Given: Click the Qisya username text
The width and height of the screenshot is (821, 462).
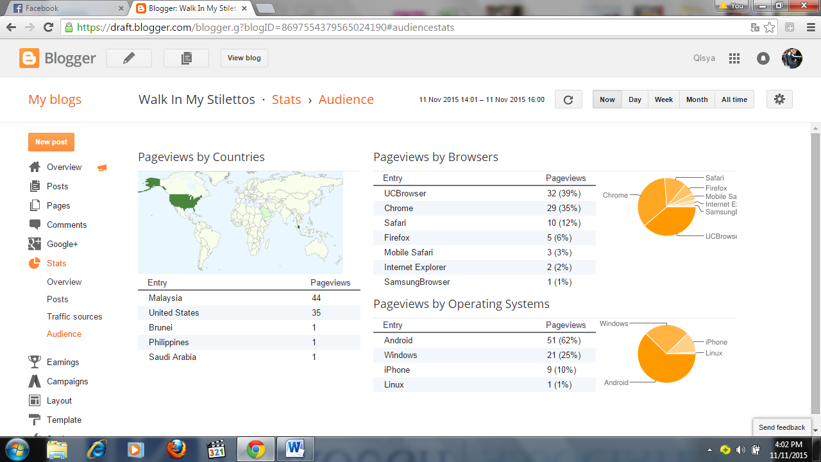Looking at the screenshot, I should (704, 58).
